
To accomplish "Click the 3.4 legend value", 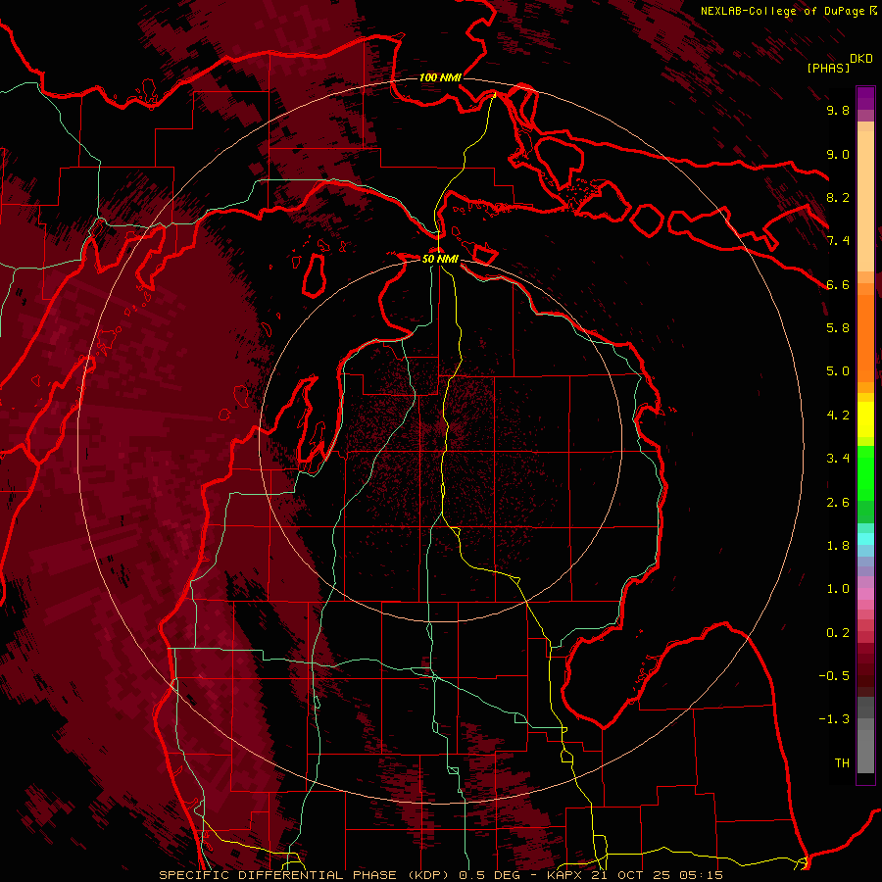I will tap(838, 459).
